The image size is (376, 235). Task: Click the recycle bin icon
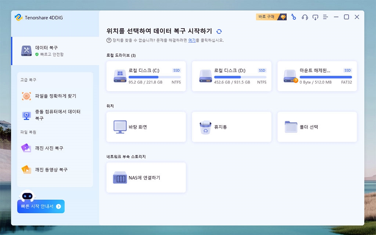coord(206,127)
